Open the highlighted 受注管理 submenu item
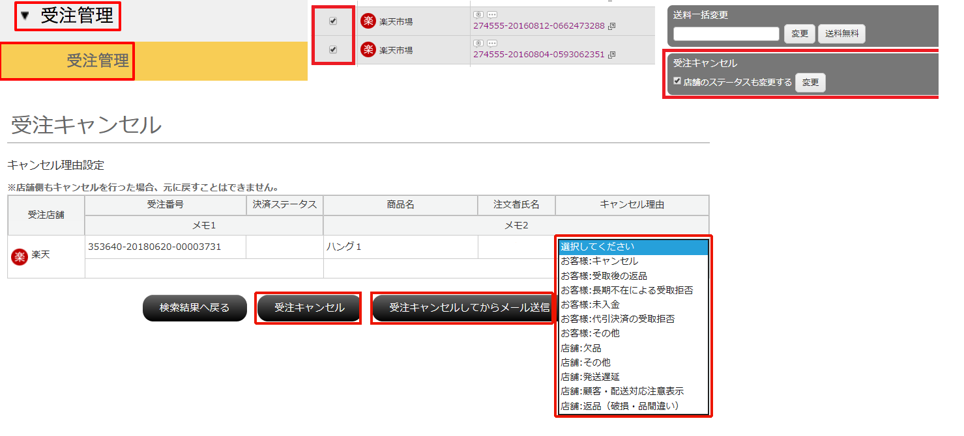 (x=97, y=61)
